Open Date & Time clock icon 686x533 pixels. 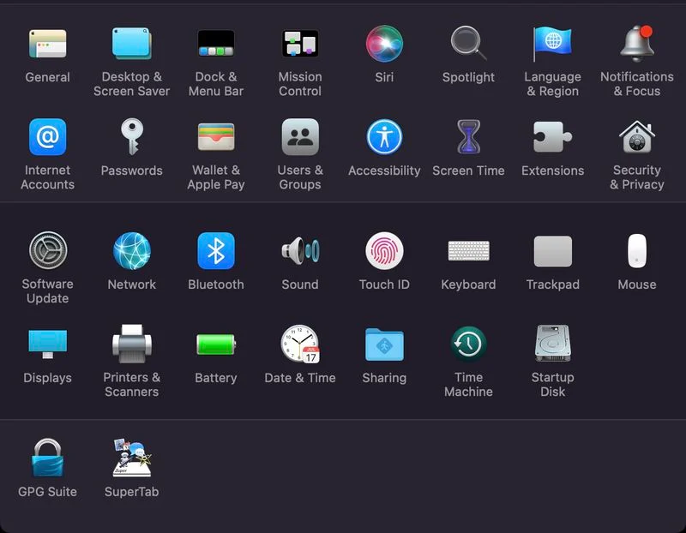300,344
